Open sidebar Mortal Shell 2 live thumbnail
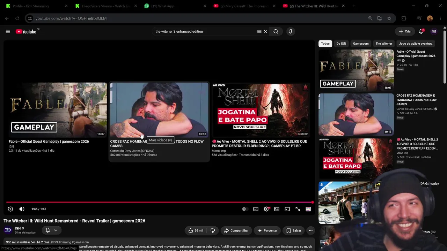The image size is (447, 251). [356, 158]
